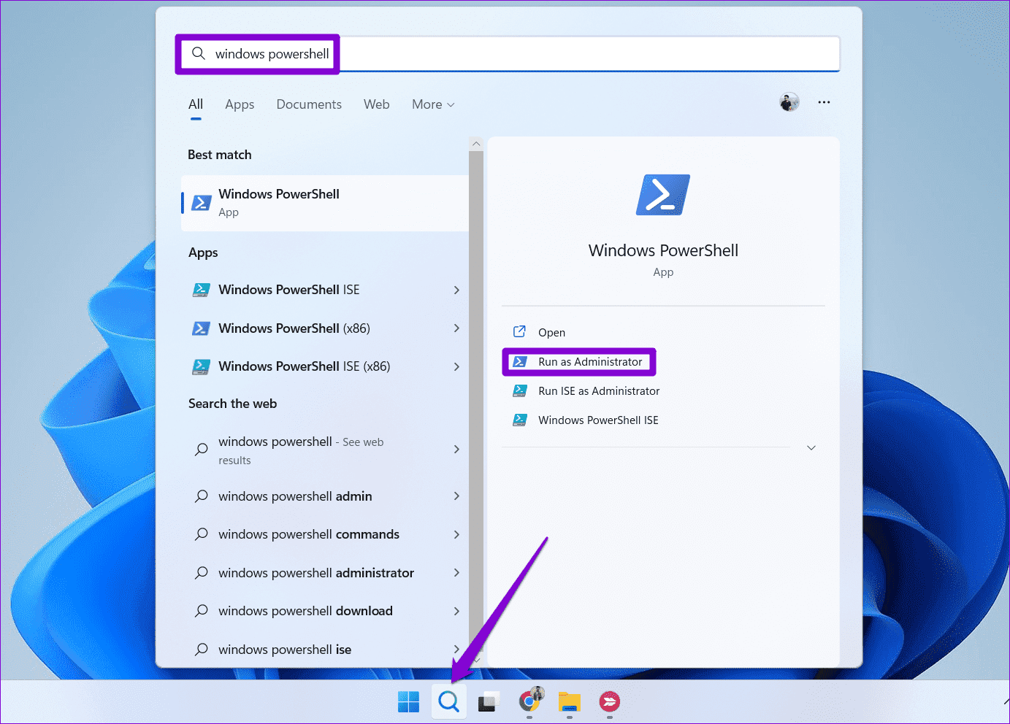This screenshot has height=724, width=1010.
Task: Click the Run ISE as Administrator icon
Action: pyautogui.click(x=520, y=391)
